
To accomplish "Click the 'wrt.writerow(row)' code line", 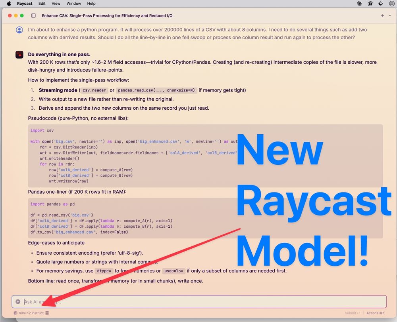I will point(69,181).
